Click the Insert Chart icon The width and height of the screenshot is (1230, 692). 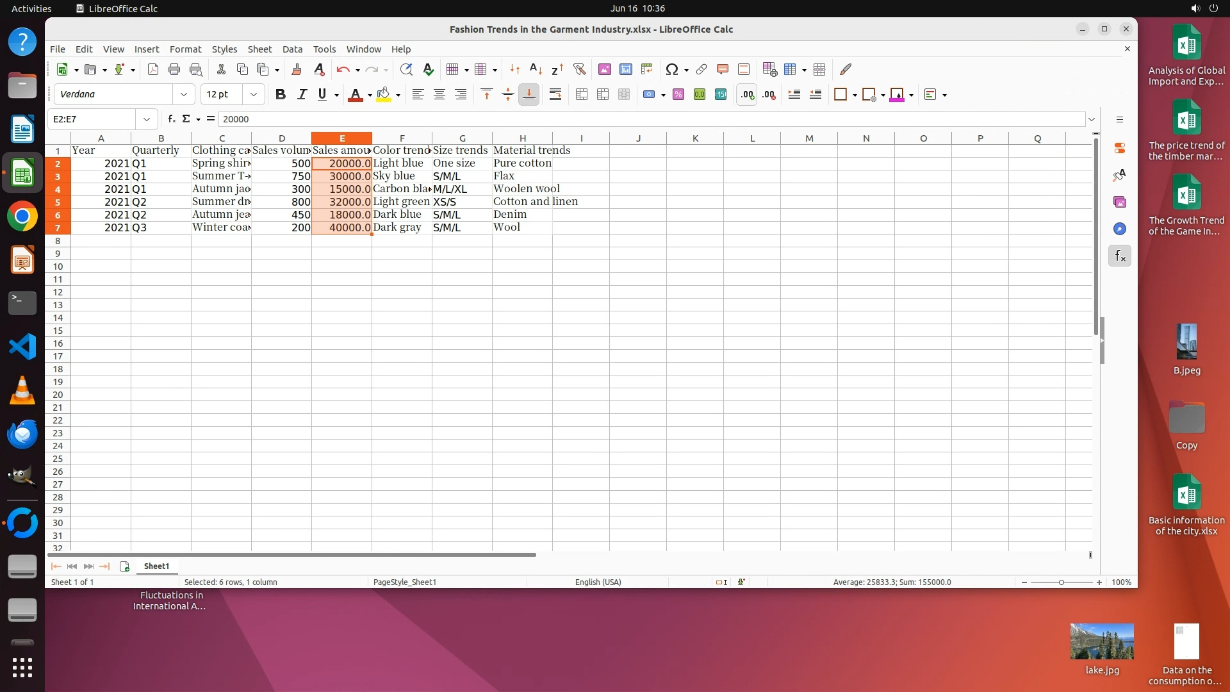click(x=625, y=69)
